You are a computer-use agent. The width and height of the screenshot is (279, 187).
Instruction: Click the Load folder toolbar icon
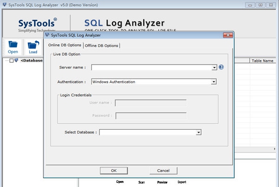(x=33, y=47)
